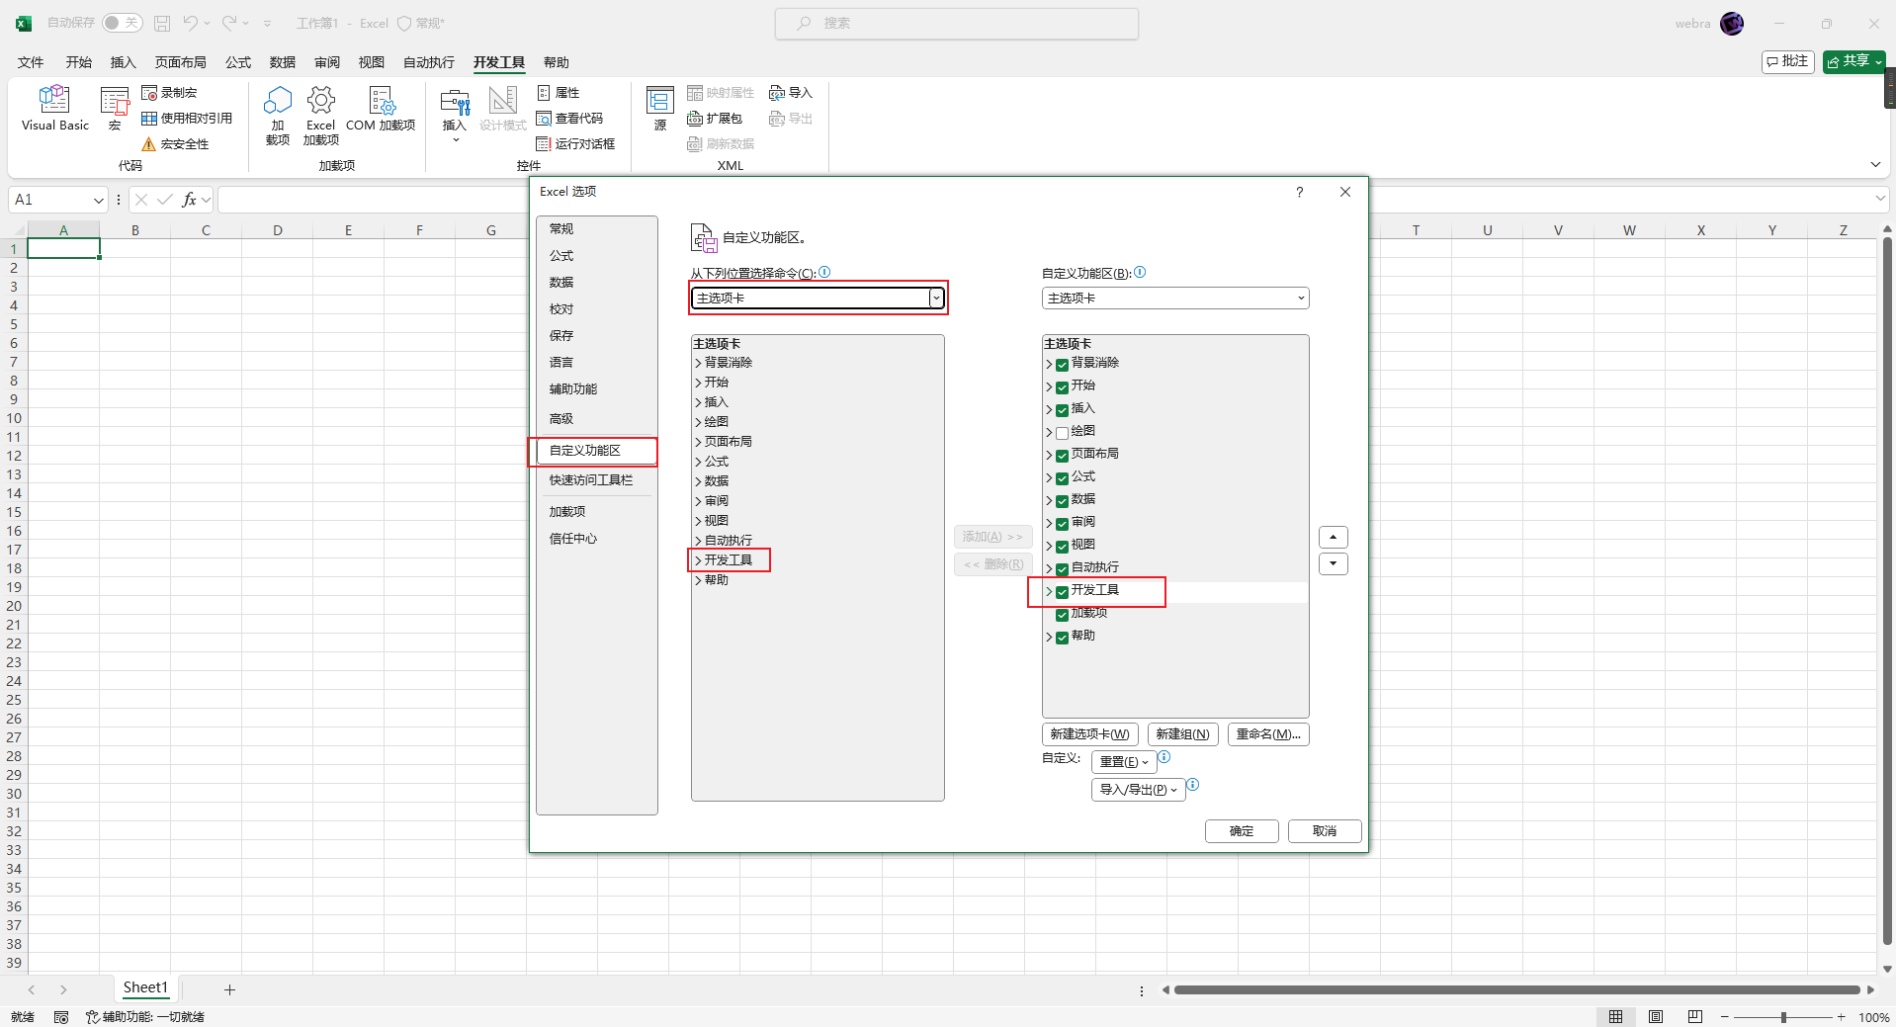Screen dimensions: 1896x1027
Task: Expand 视图 node in right tabs list
Action: click(1049, 546)
